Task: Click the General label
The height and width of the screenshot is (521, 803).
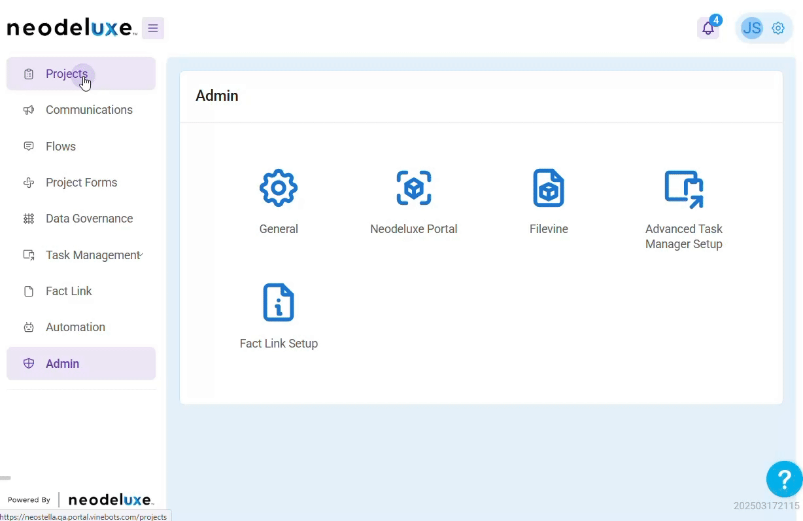Action: 279,229
